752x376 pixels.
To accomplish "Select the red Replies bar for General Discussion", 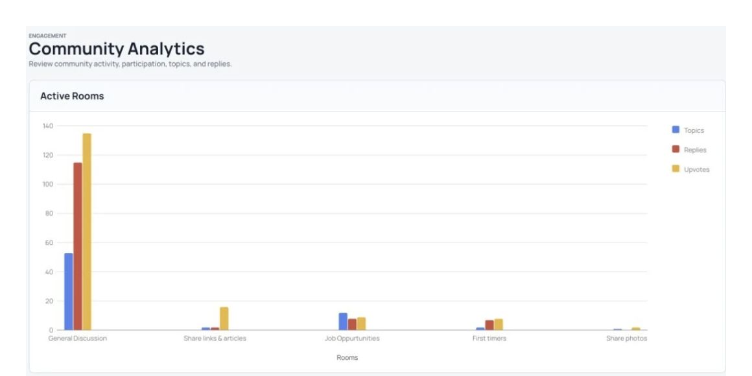I will click(78, 246).
